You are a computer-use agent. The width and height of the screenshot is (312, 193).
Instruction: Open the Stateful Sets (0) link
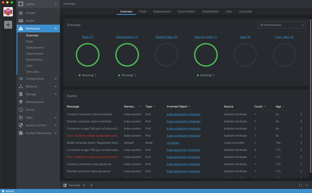(166, 37)
